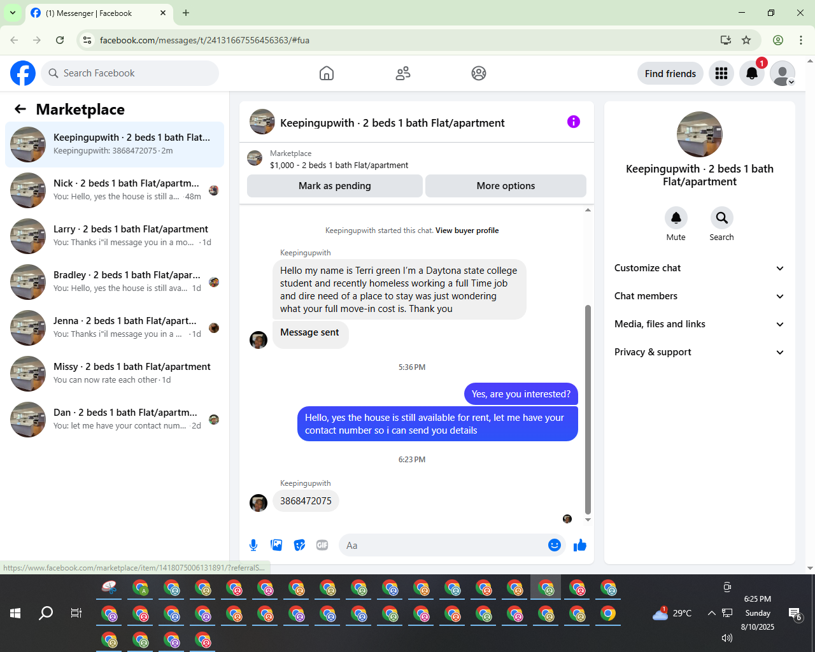Show hidden system tray icons
Image resolution: width=815 pixels, height=652 pixels.
tap(711, 613)
